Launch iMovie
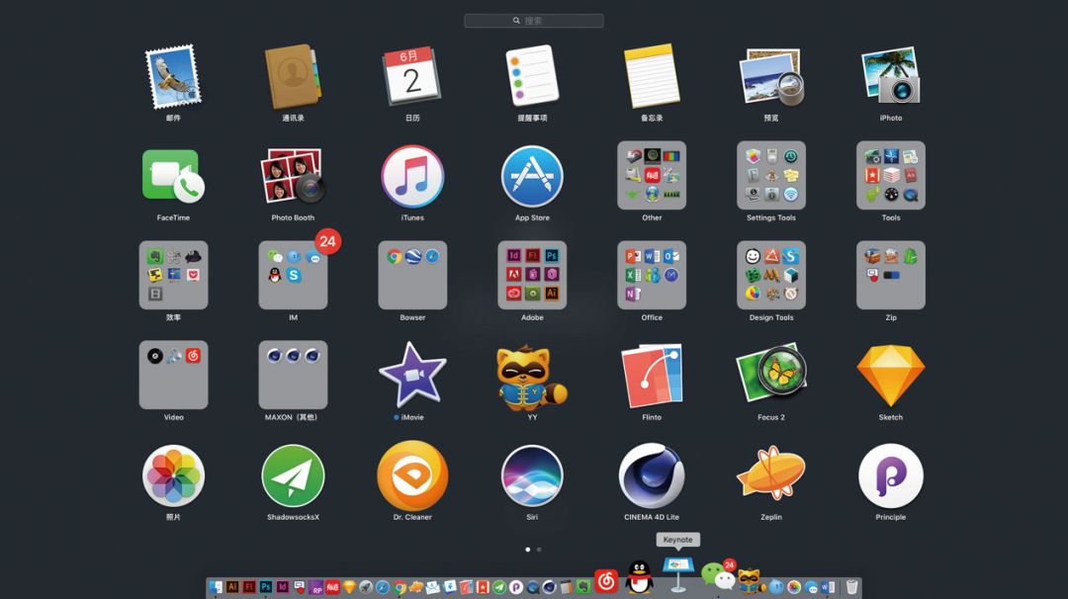The width and height of the screenshot is (1068, 599). point(412,375)
